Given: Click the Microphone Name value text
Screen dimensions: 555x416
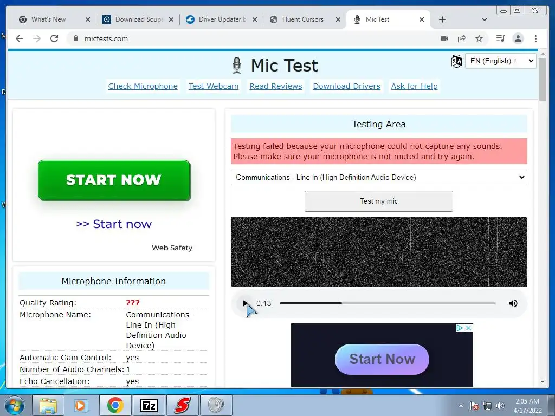Looking at the screenshot, I should 160,330.
